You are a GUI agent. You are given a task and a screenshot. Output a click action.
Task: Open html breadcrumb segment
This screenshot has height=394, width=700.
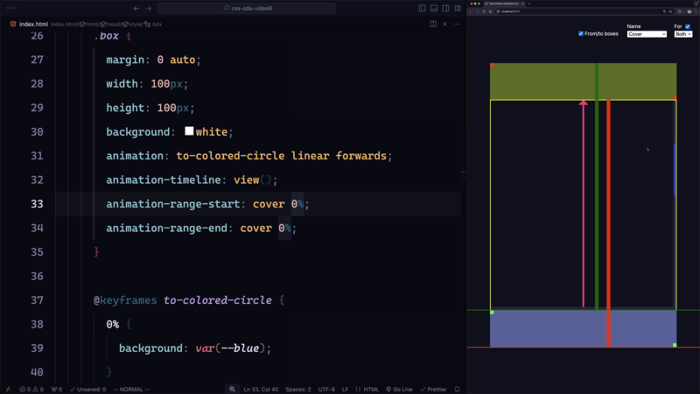pyautogui.click(x=90, y=25)
